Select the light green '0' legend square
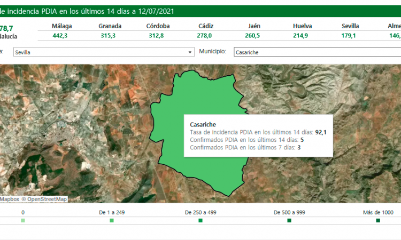Screen dimensions: 401x240 point(23,220)
